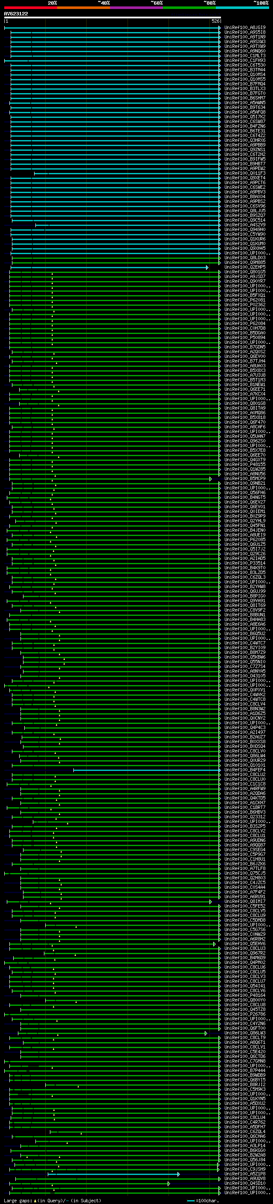Click the green ~80% identity legend bar
273x1204 pixels.
click(x=189, y=8)
